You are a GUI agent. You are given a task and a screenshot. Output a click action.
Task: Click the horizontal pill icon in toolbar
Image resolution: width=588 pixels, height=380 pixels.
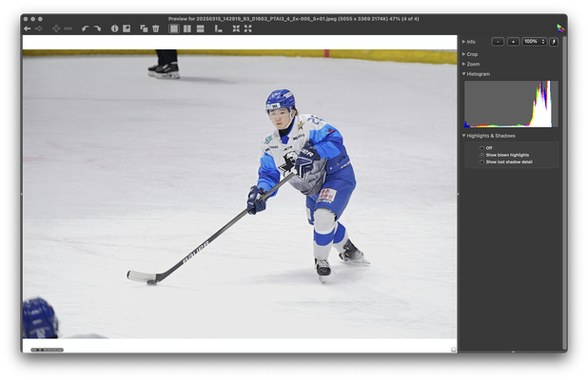[x=68, y=28]
